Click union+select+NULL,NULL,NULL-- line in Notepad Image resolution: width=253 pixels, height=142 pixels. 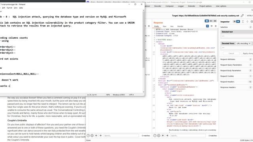(19, 74)
